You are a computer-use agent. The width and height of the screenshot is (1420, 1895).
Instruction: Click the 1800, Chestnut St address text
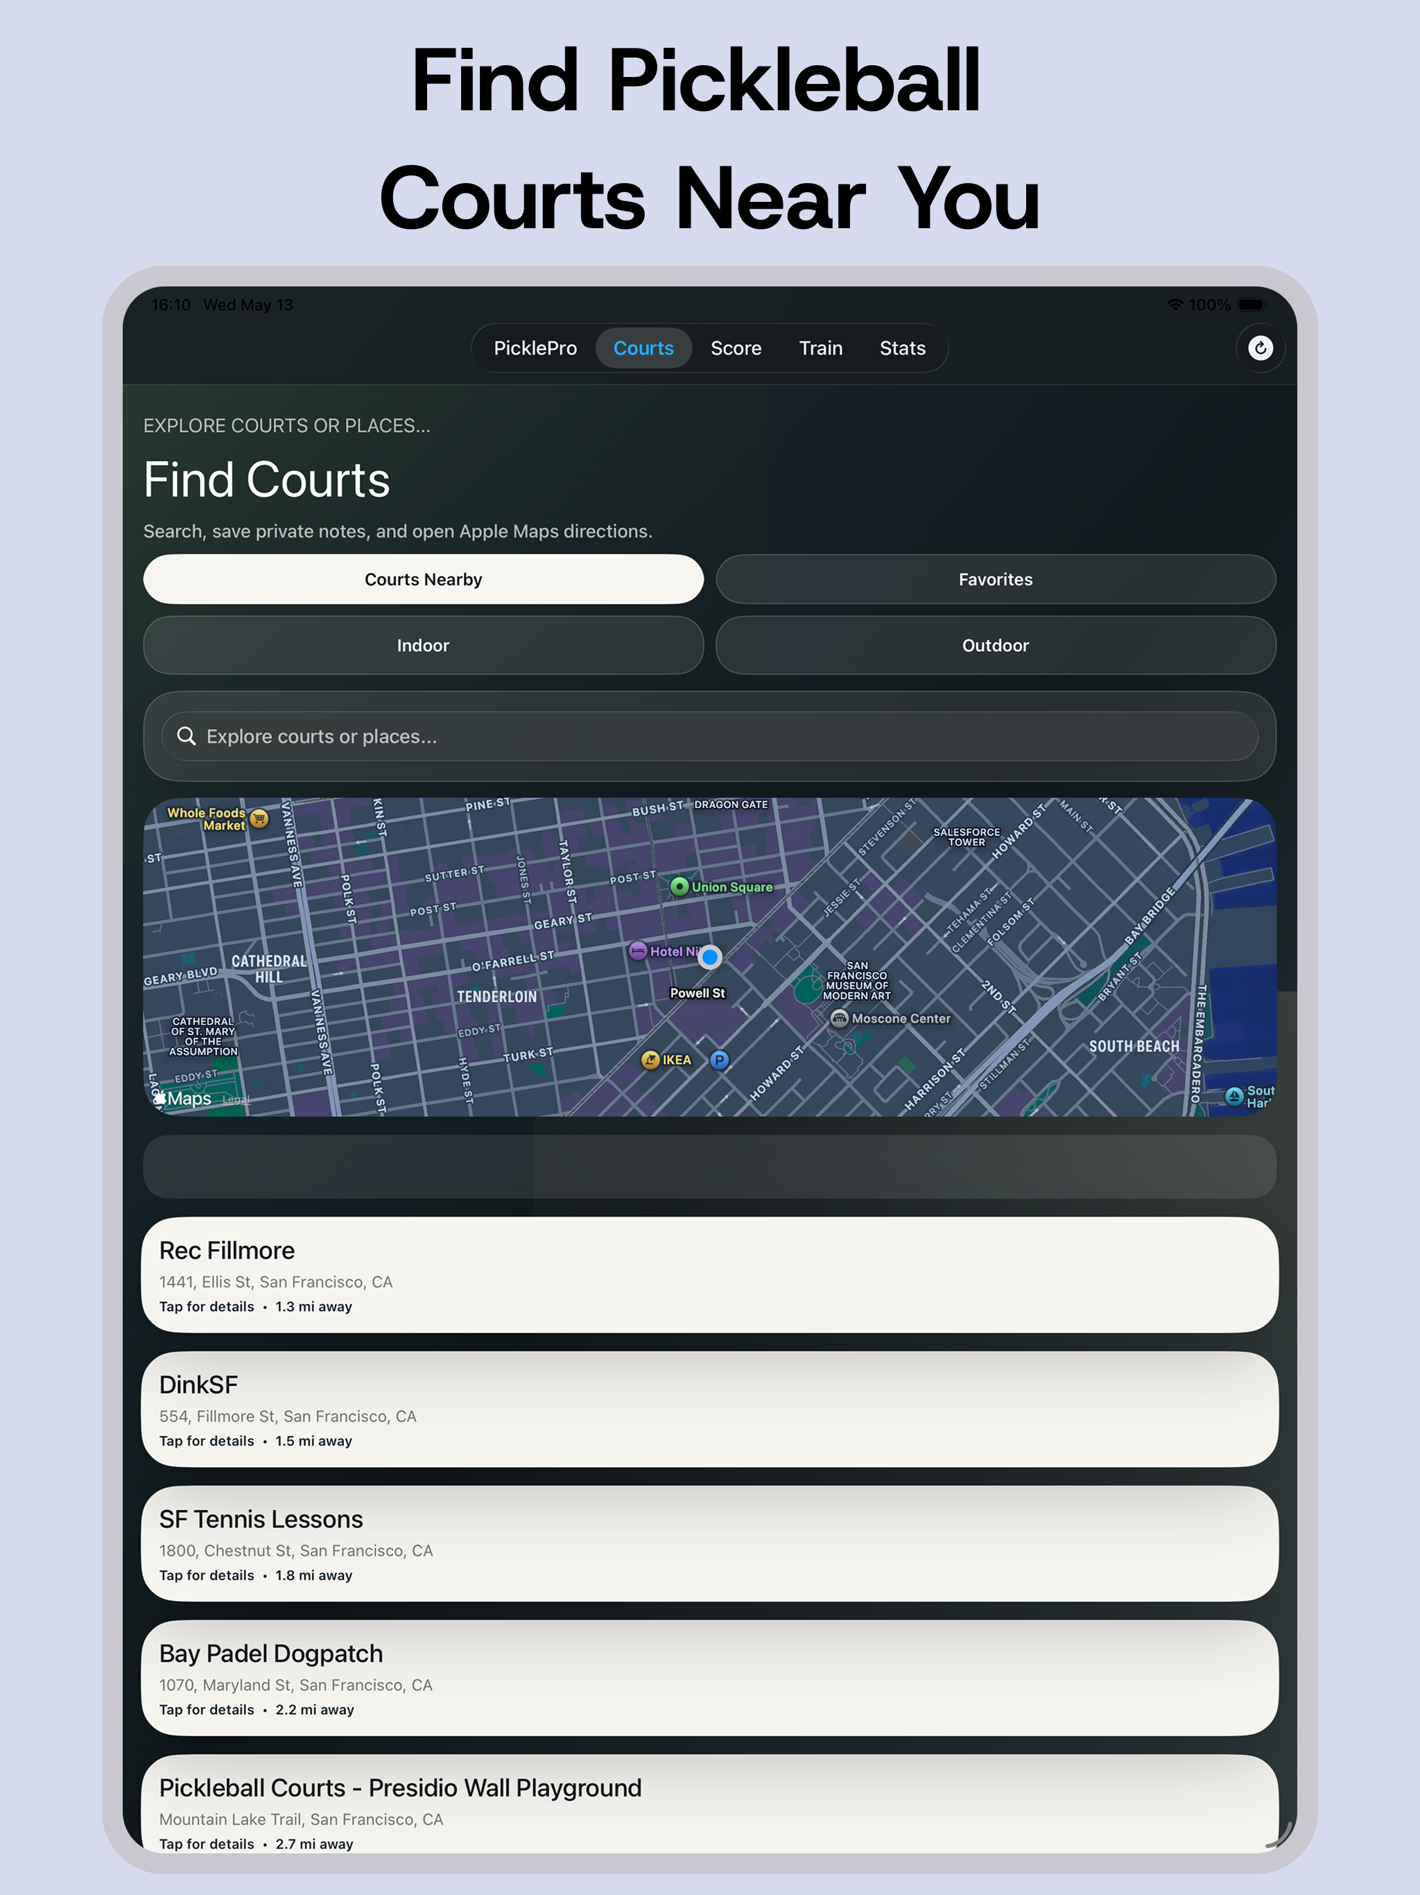pos(296,1550)
